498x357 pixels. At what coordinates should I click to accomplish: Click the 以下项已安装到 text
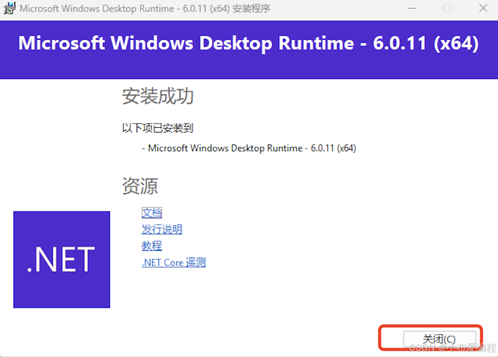point(157,128)
